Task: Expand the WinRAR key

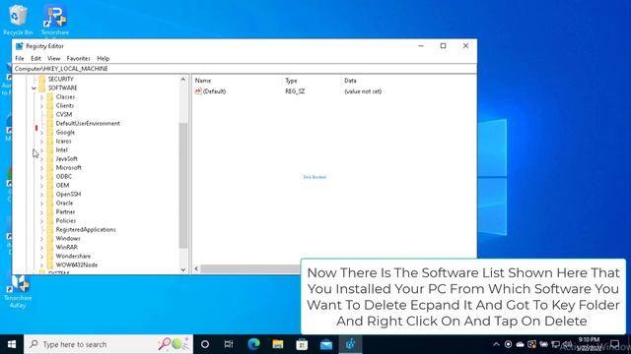Action: click(41, 247)
